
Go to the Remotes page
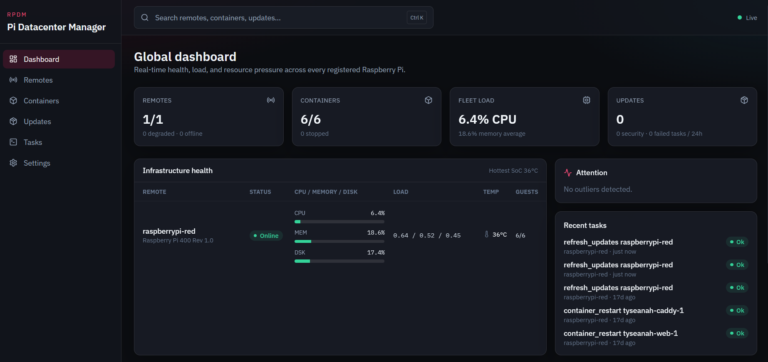pos(59,80)
